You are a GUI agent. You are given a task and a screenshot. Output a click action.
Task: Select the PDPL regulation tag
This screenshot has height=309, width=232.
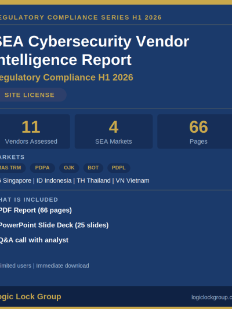[x=119, y=168]
